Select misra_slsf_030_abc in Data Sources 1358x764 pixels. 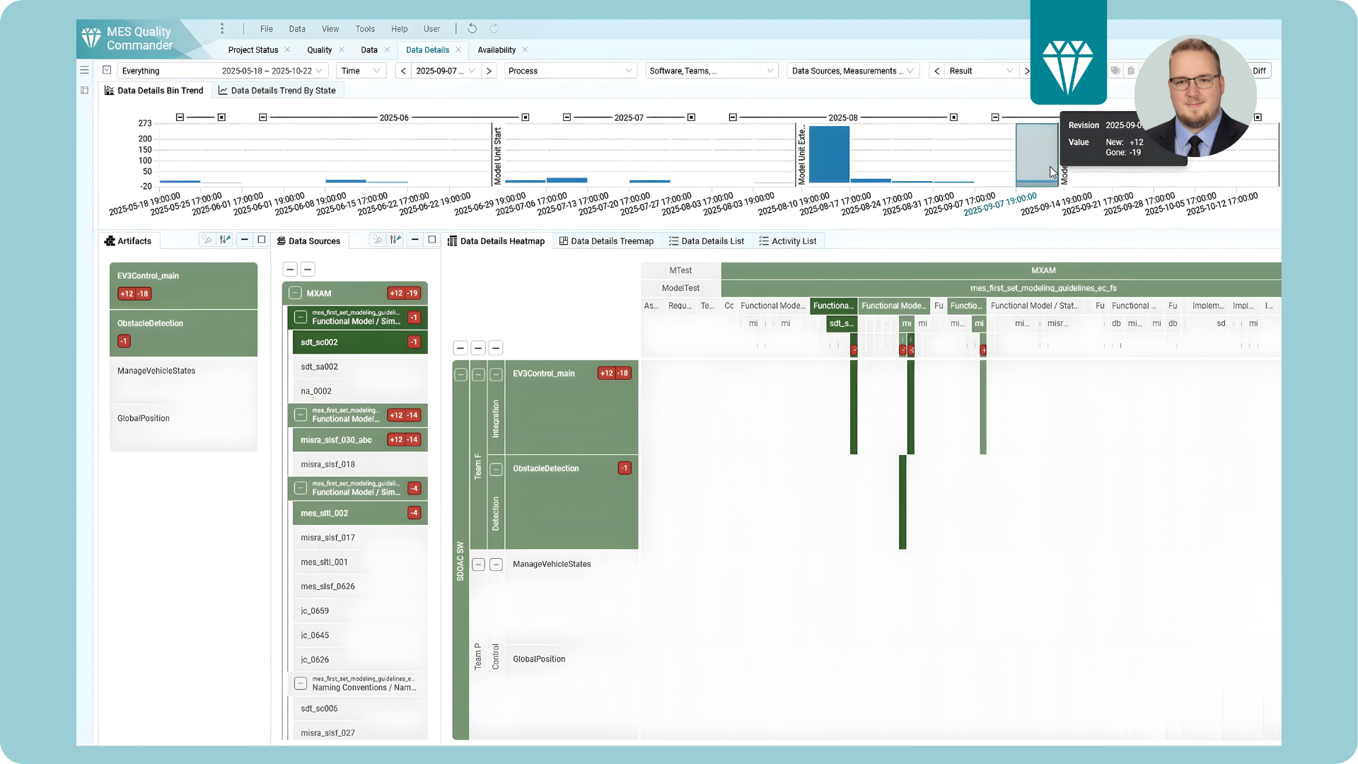(360, 440)
